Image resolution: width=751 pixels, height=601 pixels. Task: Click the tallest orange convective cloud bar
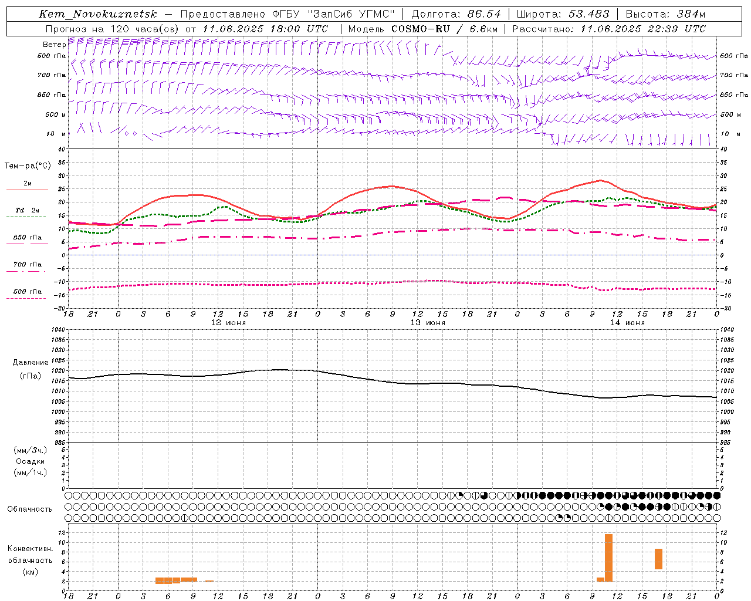click(608, 558)
